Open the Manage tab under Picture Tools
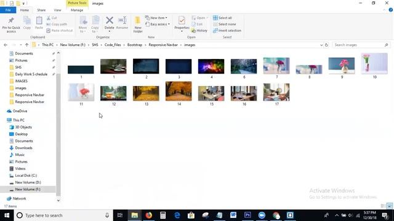Viewport: 394px width, 221px height. tap(77, 10)
